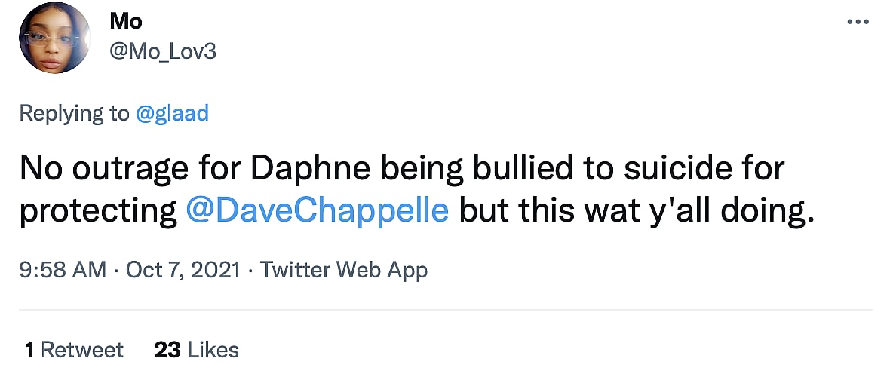893x386 pixels.
Task: View the Likes list label
Action: [213, 350]
